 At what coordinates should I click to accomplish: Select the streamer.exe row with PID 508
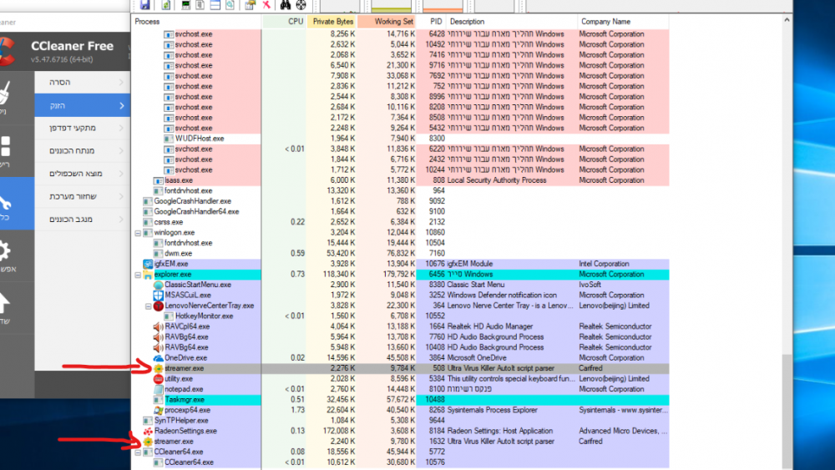click(400, 368)
